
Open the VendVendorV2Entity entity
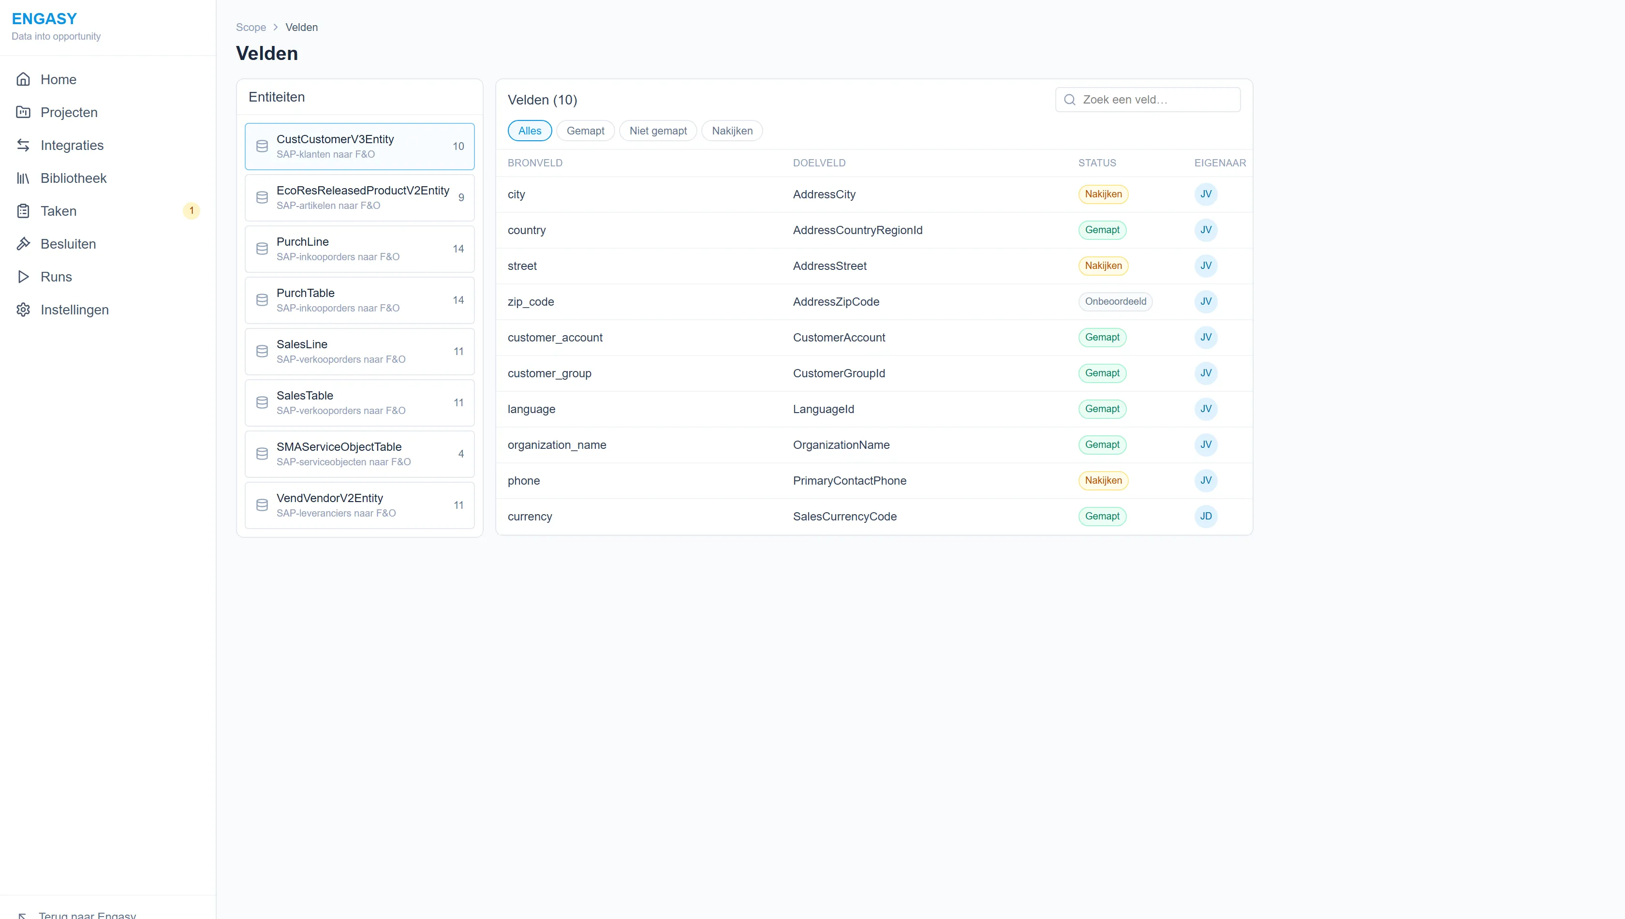pyautogui.click(x=360, y=505)
